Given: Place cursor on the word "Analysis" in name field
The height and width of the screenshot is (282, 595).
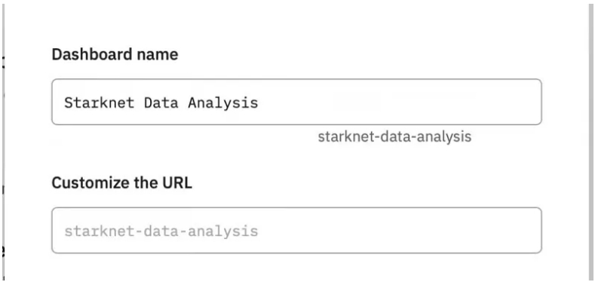Looking at the screenshot, I should click(x=223, y=103).
